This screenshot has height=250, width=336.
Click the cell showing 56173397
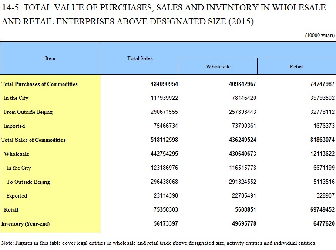tap(166, 223)
